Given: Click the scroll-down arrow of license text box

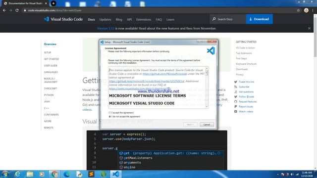Looking at the screenshot, I should coord(207,107).
